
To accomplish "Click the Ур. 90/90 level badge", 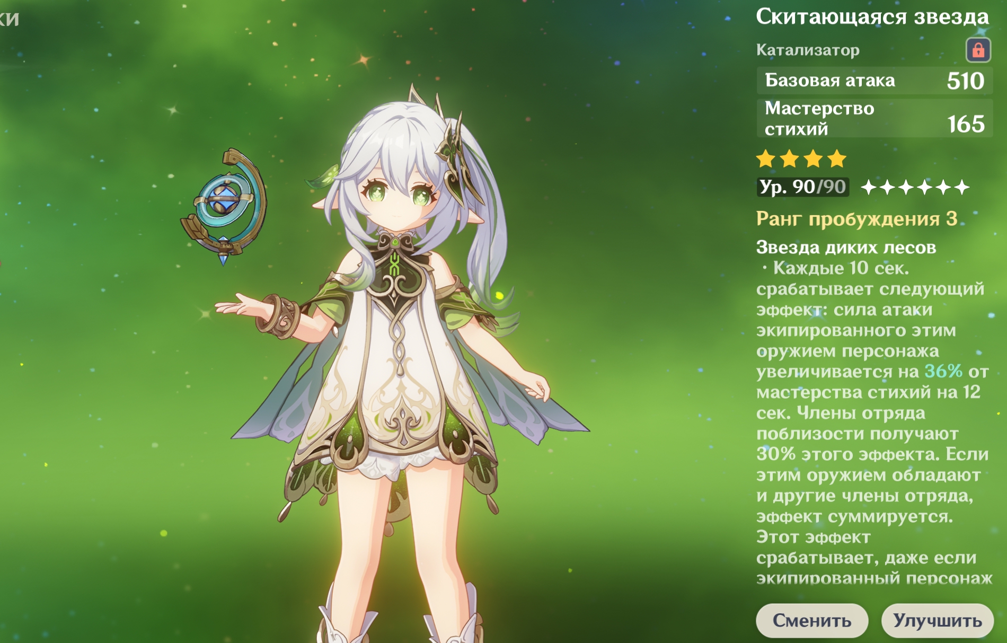I will [x=803, y=187].
